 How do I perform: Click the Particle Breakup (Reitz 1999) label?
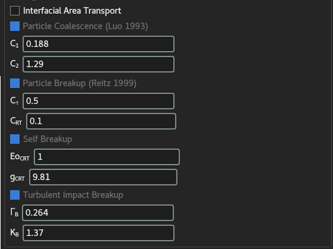coord(80,83)
